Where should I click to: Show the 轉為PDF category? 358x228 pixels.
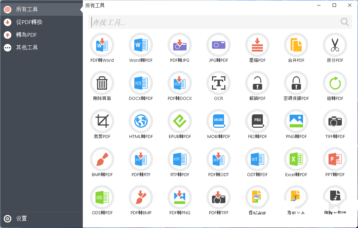coord(41,35)
